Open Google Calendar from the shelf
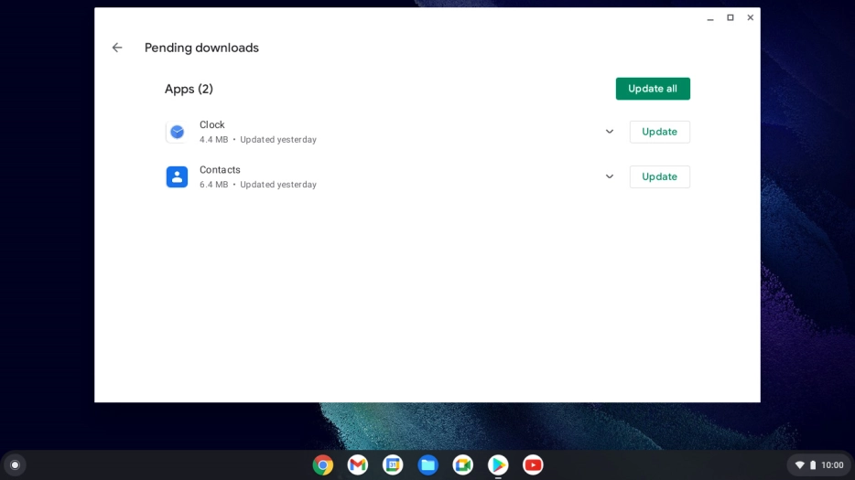The width and height of the screenshot is (855, 480). click(393, 464)
